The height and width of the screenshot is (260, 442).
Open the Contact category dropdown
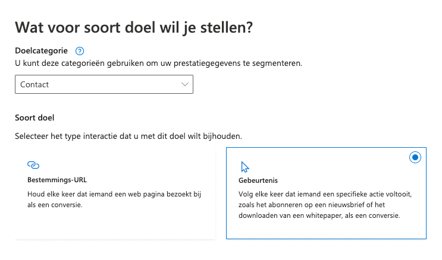(x=104, y=84)
